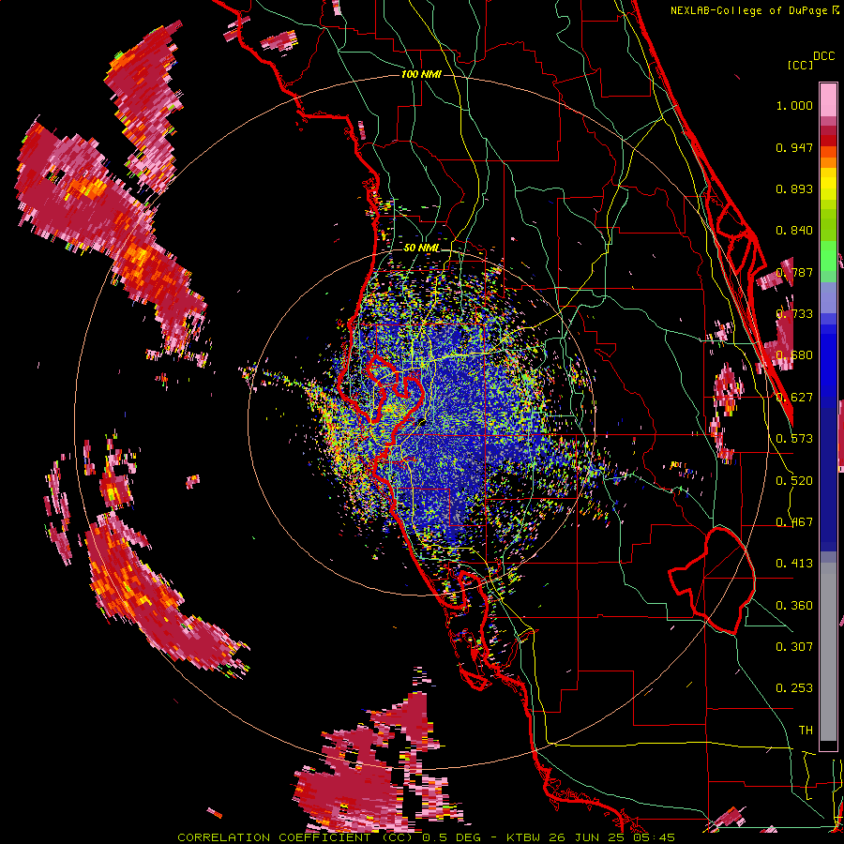This screenshot has height=844, width=844.
Task: Click the 05:45 timestamp
Action: coord(654,837)
